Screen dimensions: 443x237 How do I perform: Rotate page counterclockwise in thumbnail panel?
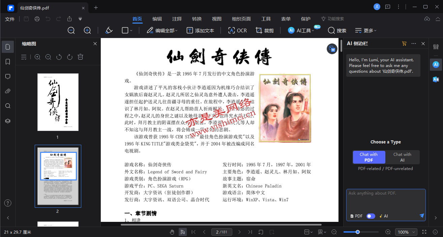(59, 57)
